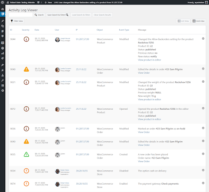
Task: Click the Save Search & Filters button
Action: coord(58,15)
